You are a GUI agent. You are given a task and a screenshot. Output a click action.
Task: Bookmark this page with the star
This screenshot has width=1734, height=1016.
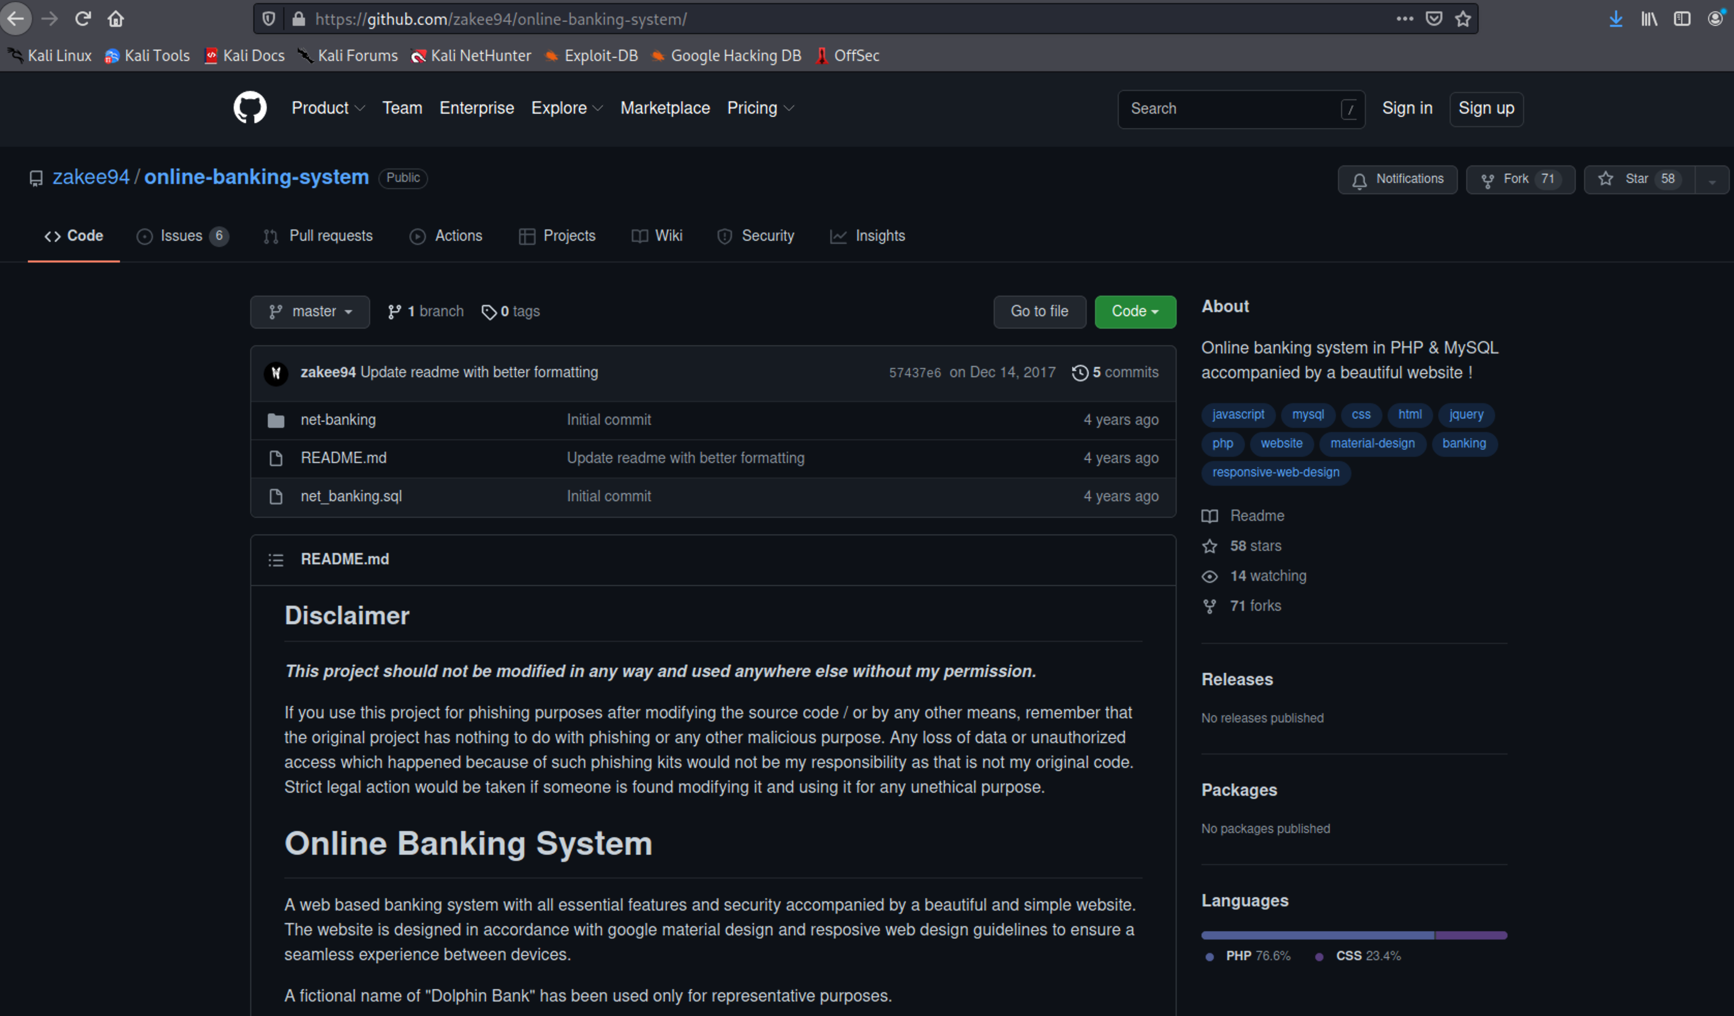1463,19
